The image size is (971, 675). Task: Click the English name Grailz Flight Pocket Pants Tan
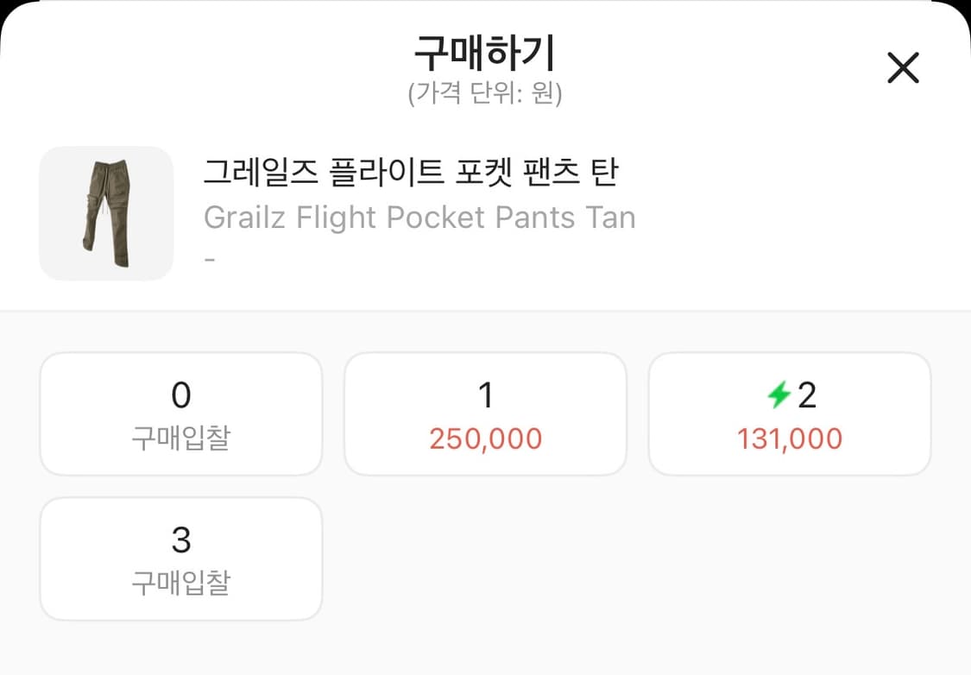[x=420, y=217]
